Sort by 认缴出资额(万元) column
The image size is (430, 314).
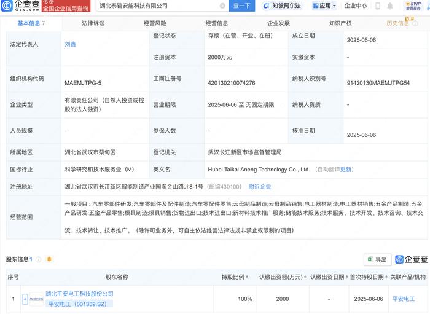point(305,277)
